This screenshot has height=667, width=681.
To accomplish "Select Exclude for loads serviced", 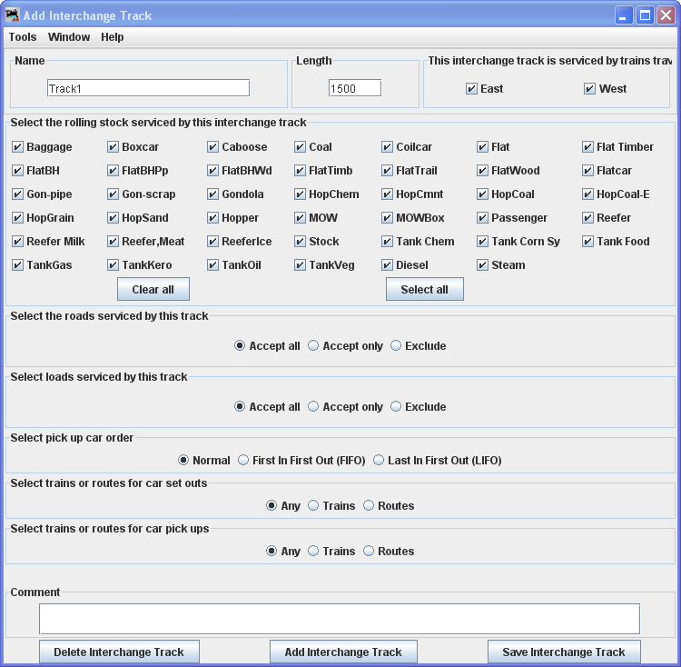I will click(396, 407).
